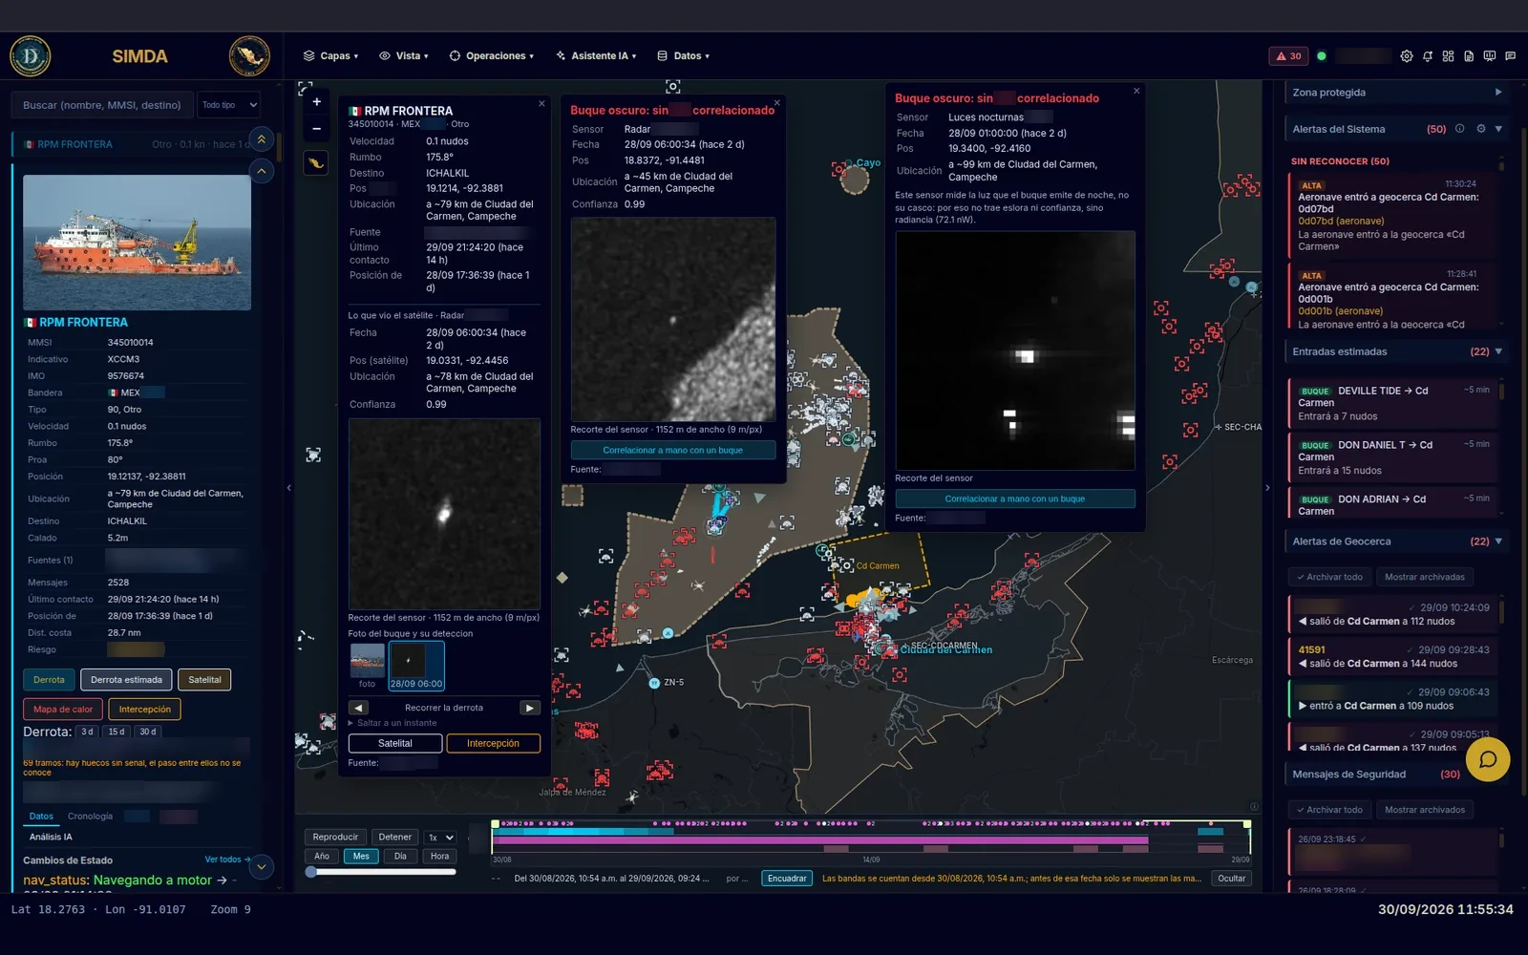Open the Ver todos link
The image size is (1528, 955).
pos(227,859)
